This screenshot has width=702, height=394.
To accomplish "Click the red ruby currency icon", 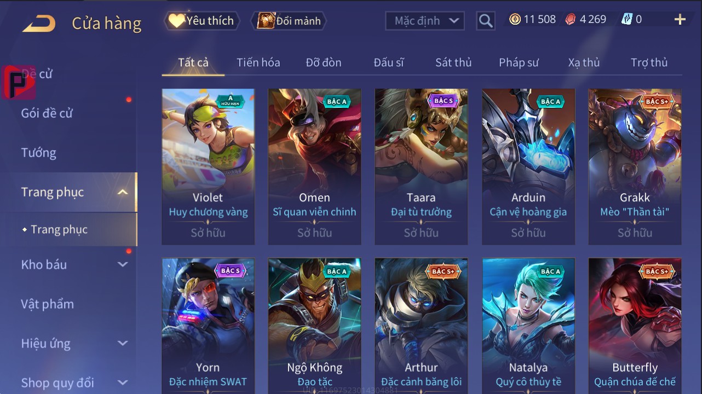I will point(570,20).
